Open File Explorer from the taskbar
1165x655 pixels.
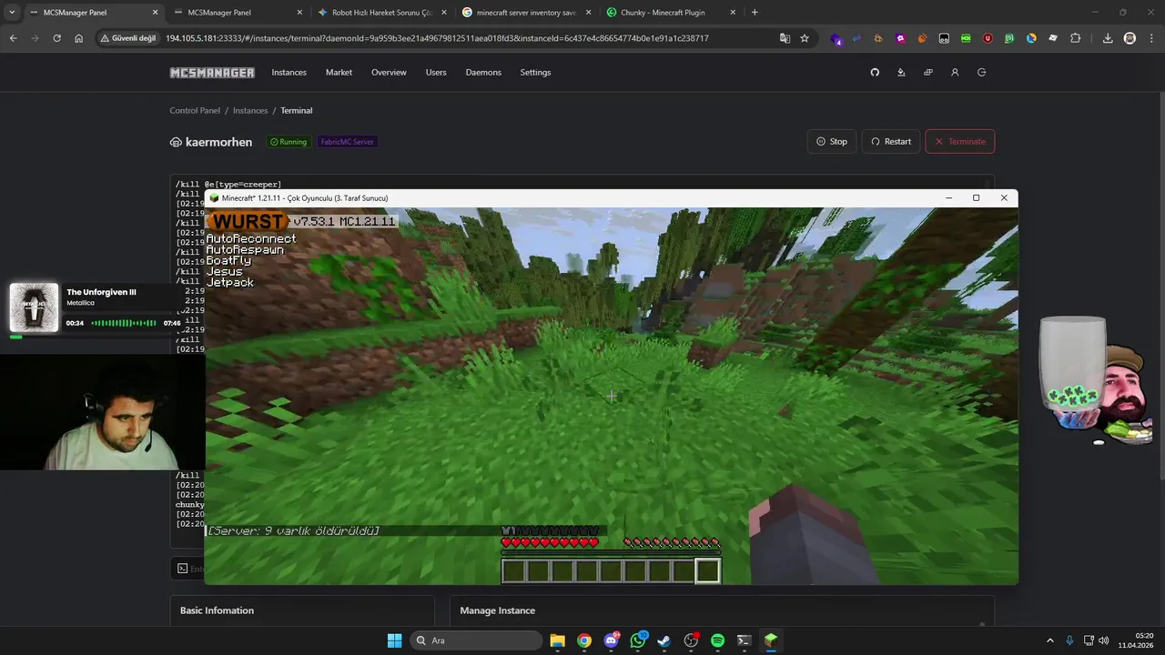(x=557, y=640)
